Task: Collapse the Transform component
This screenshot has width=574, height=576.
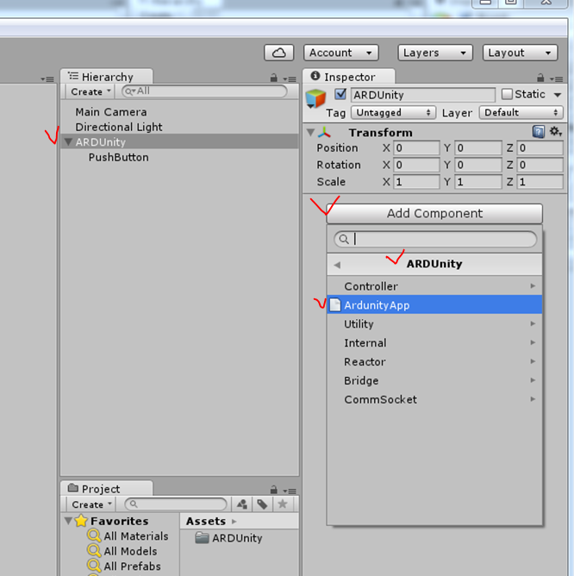Action: [x=310, y=132]
